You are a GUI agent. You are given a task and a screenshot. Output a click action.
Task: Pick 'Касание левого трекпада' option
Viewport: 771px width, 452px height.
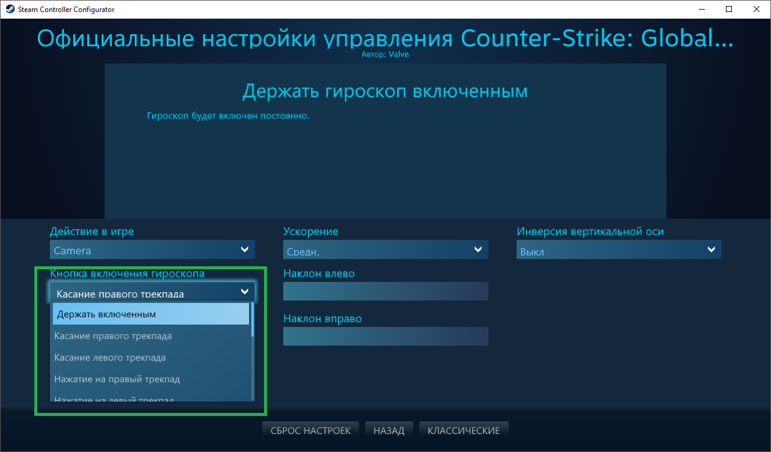151,357
